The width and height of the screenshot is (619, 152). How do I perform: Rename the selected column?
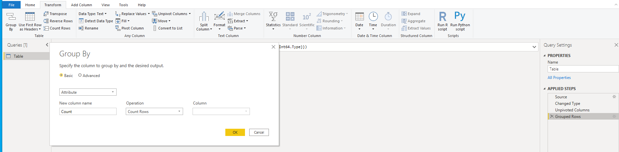pos(88,28)
